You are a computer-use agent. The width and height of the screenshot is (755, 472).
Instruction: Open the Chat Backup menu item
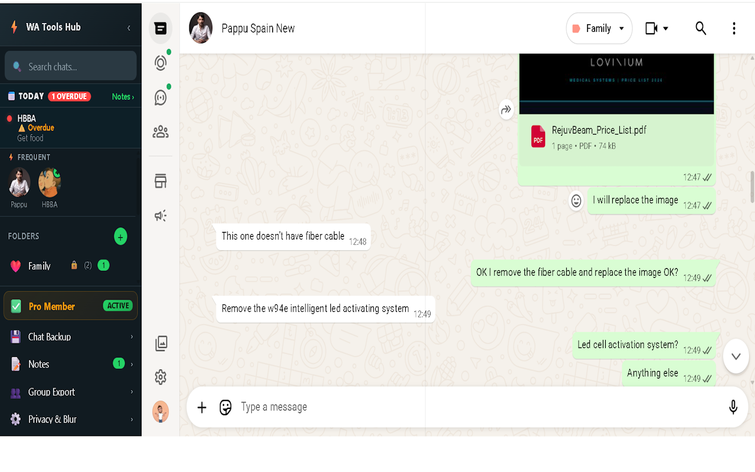click(71, 337)
